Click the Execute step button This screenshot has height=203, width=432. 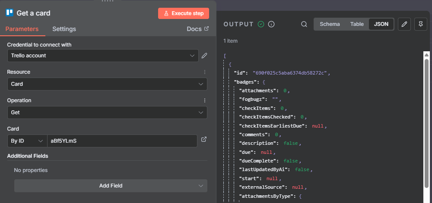click(184, 13)
